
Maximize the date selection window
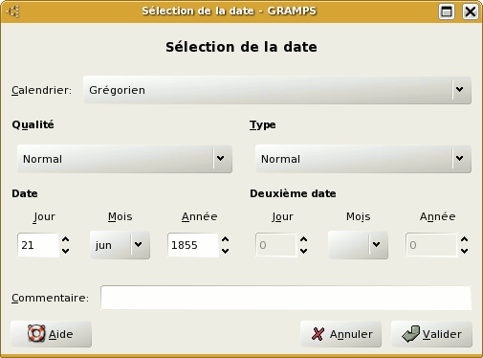tap(447, 11)
